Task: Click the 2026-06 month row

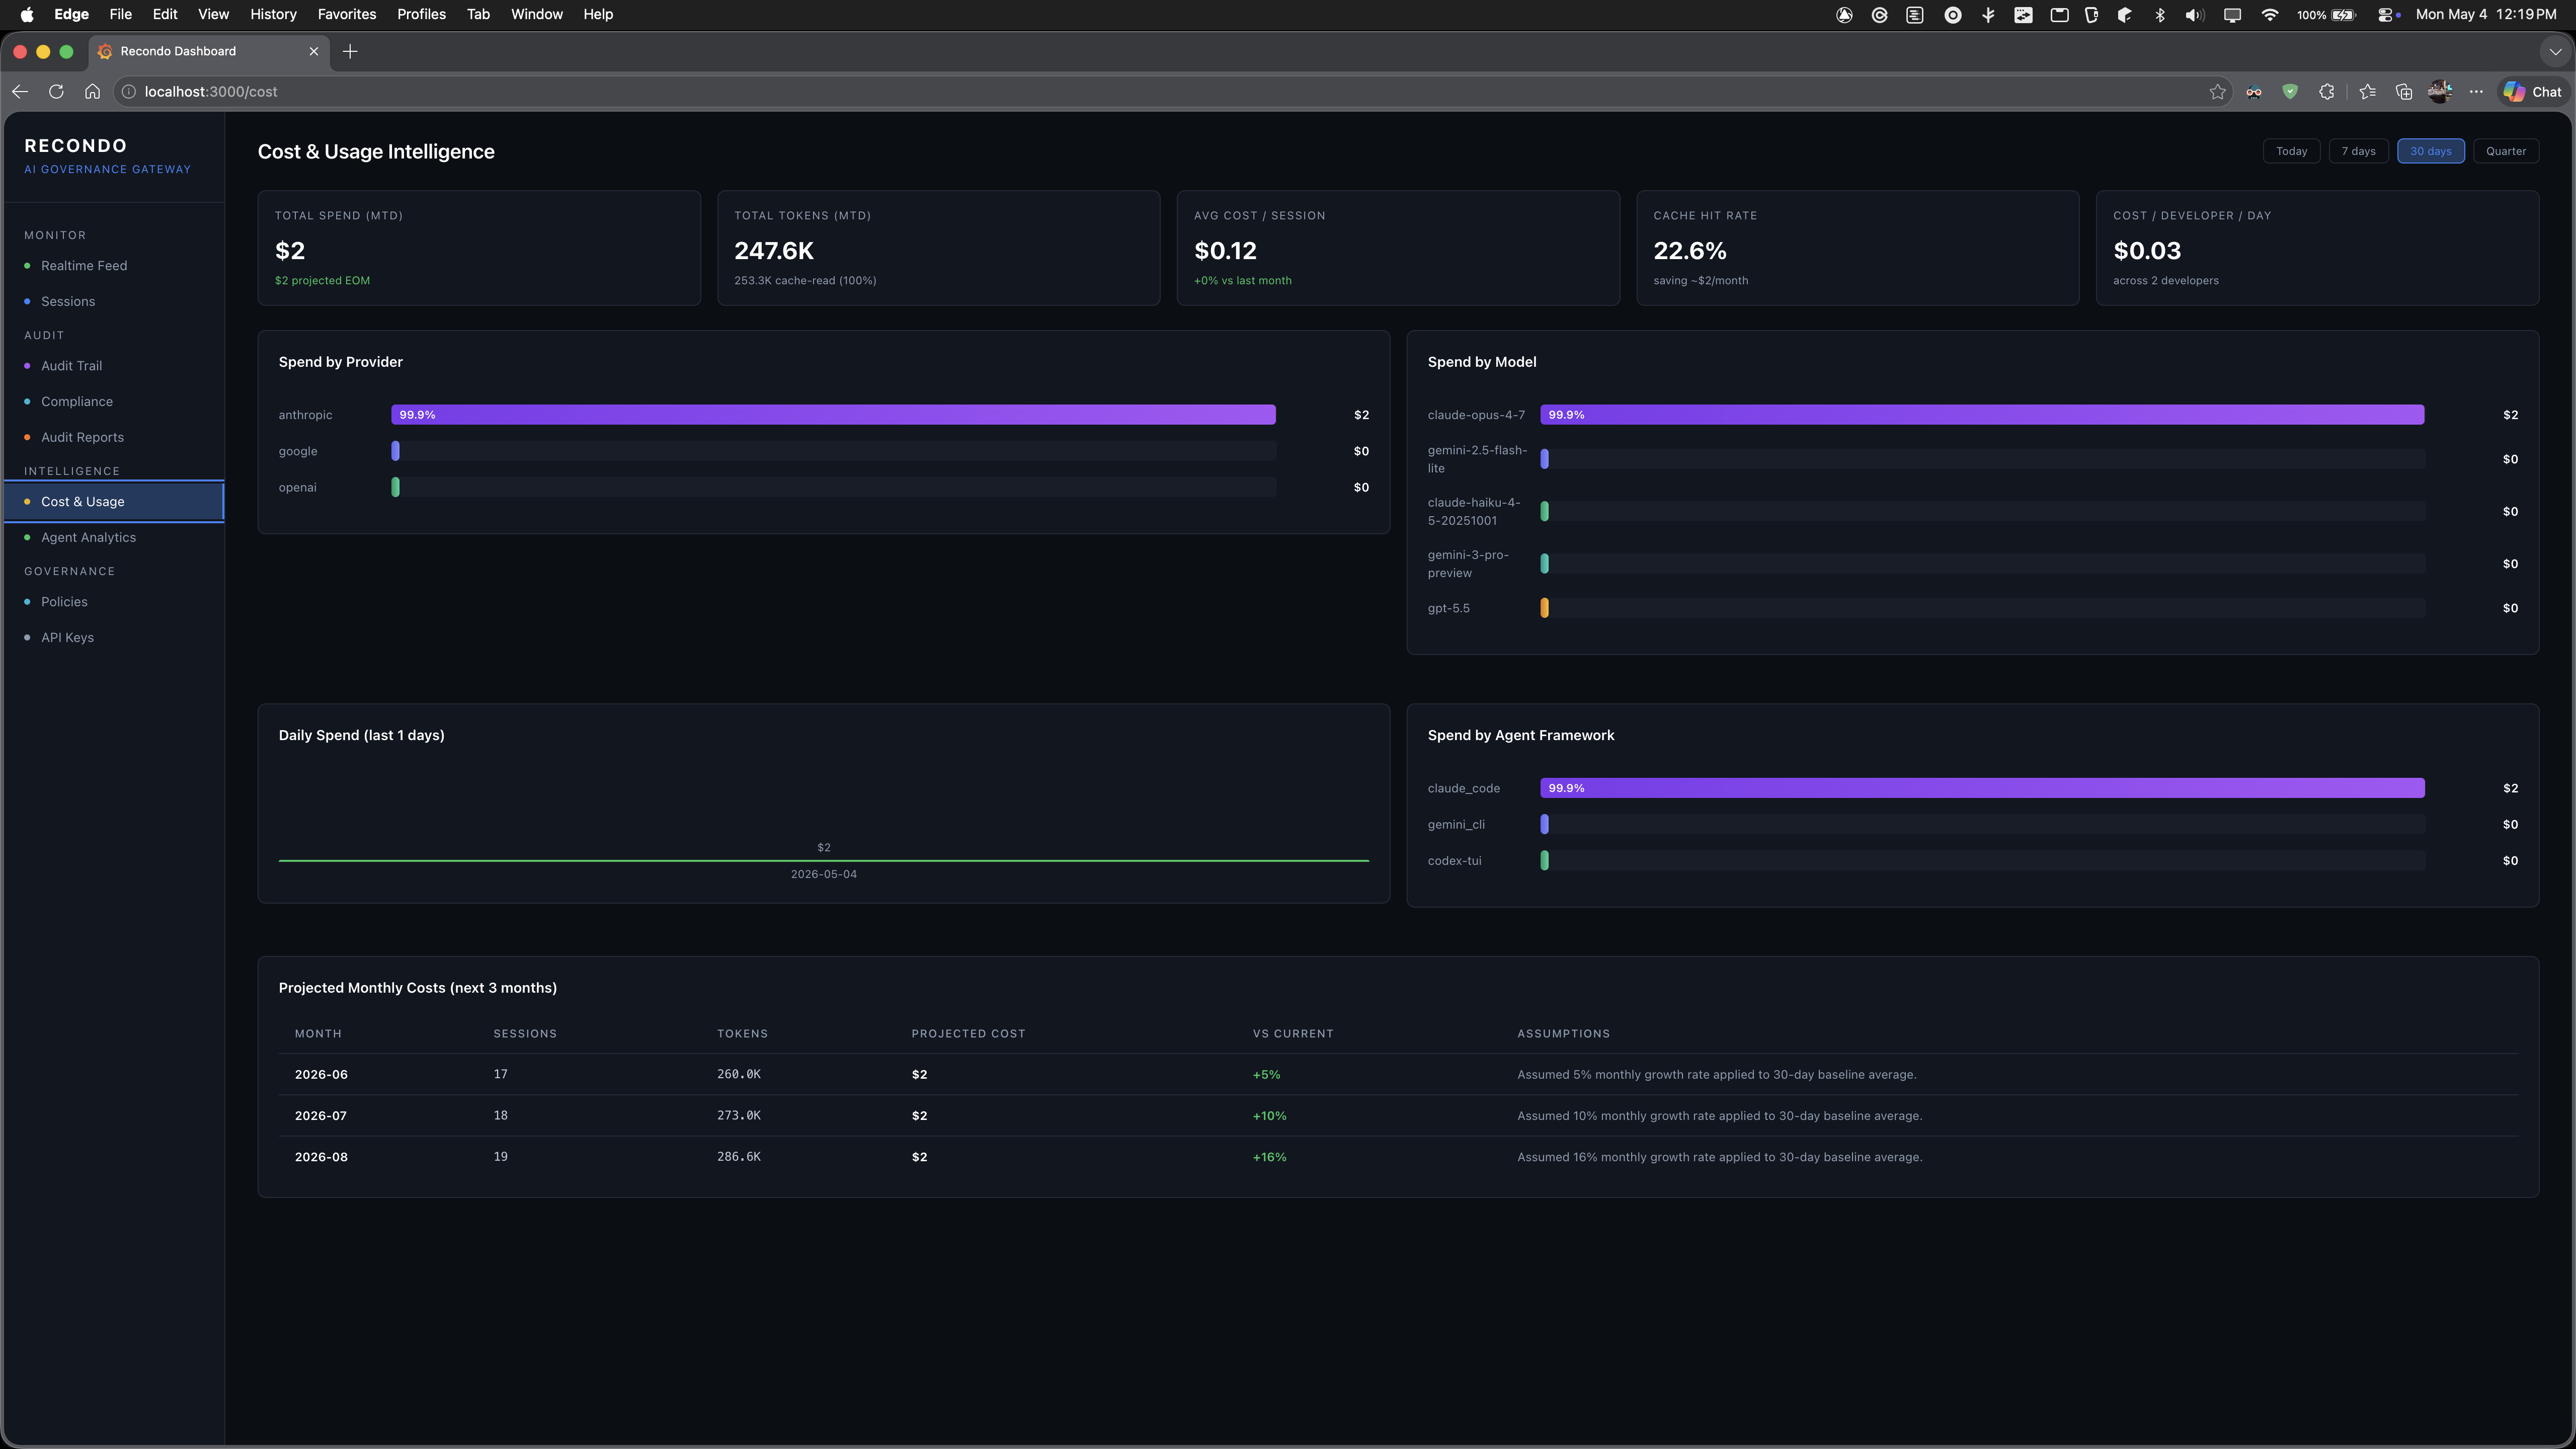Action: point(1398,1075)
